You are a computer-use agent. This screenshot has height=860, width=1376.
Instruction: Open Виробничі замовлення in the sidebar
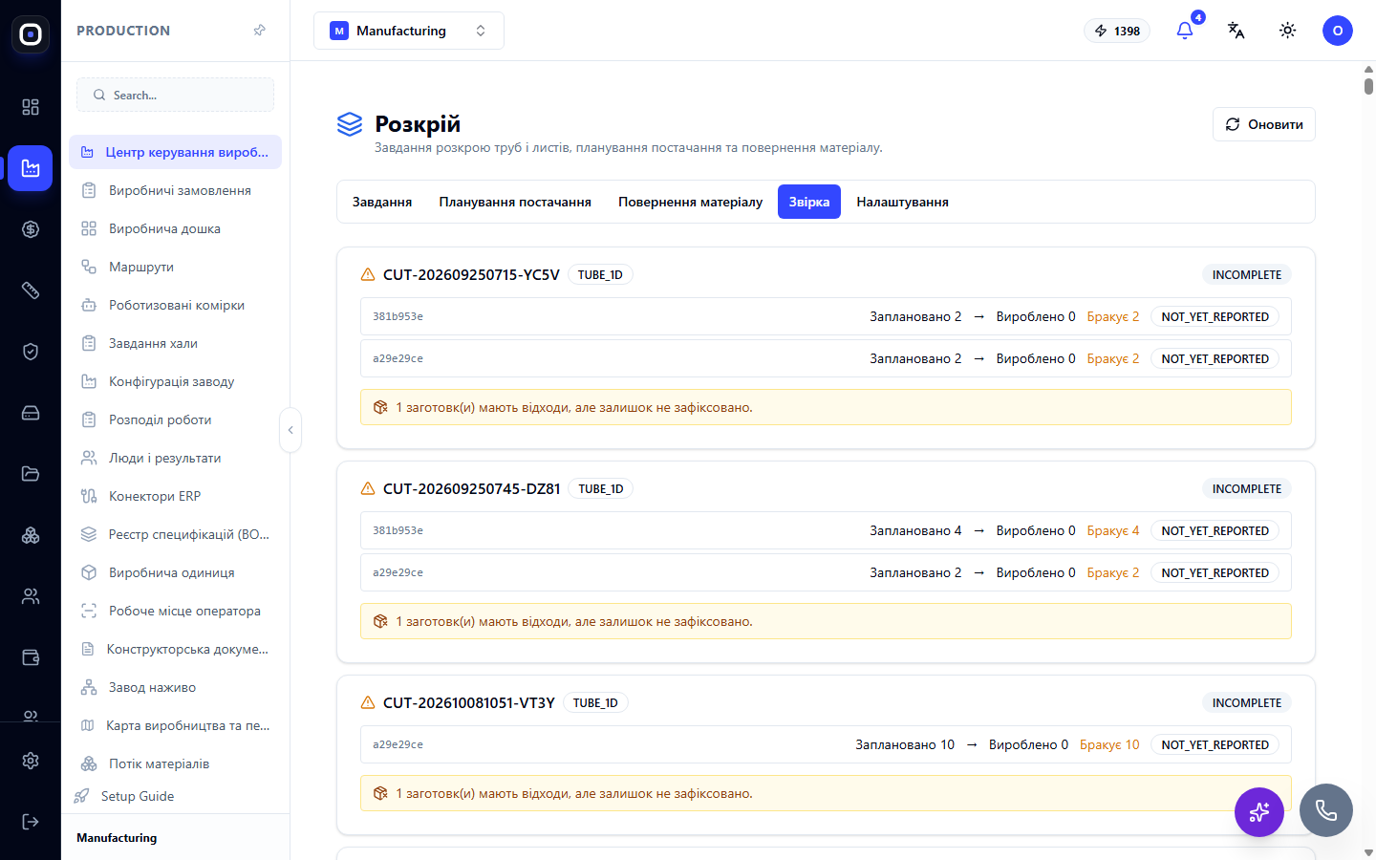pos(175,190)
